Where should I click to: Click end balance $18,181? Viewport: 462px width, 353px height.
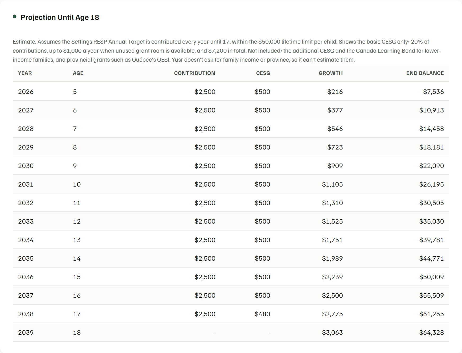432,147
